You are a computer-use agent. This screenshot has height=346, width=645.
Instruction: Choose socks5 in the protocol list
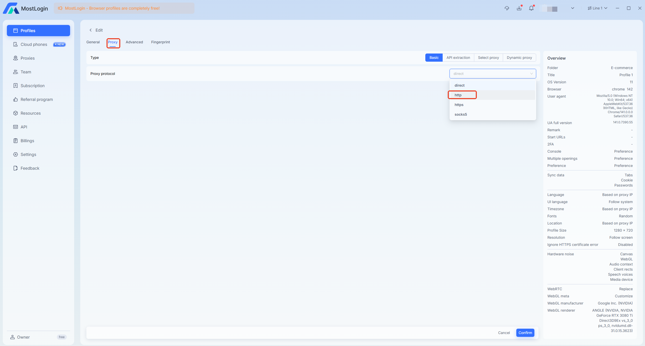(460, 114)
